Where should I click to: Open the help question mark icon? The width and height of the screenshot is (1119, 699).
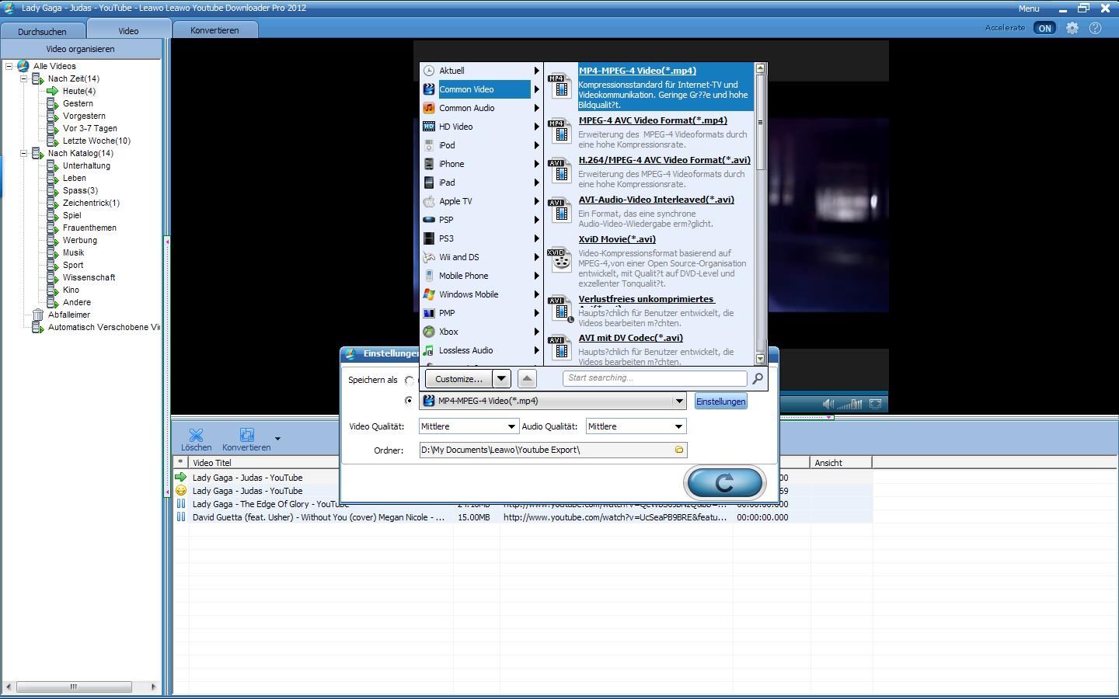pyautogui.click(x=1095, y=28)
